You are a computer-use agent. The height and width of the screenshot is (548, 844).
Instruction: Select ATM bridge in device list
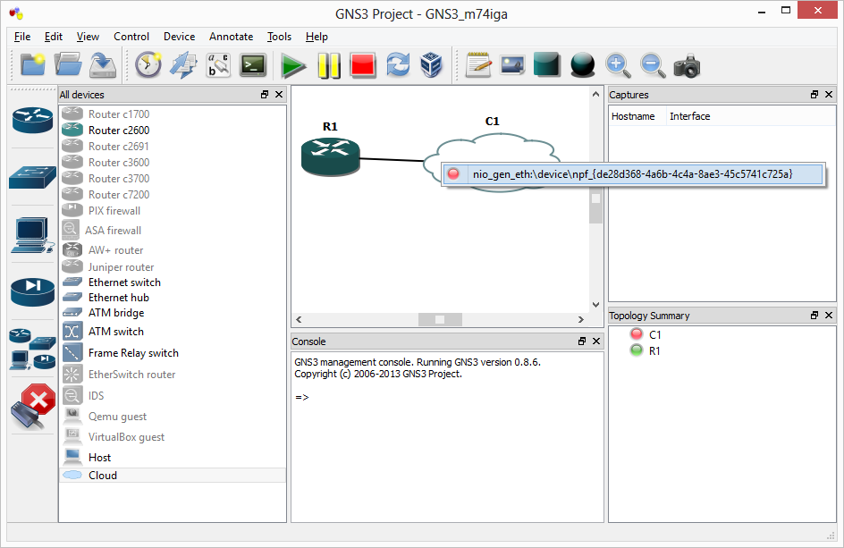pyautogui.click(x=173, y=313)
